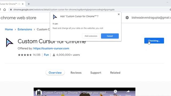This screenshot has height=96, width=171.
Task: Click the 4,000,000+ users text
Action: tap(68, 55)
